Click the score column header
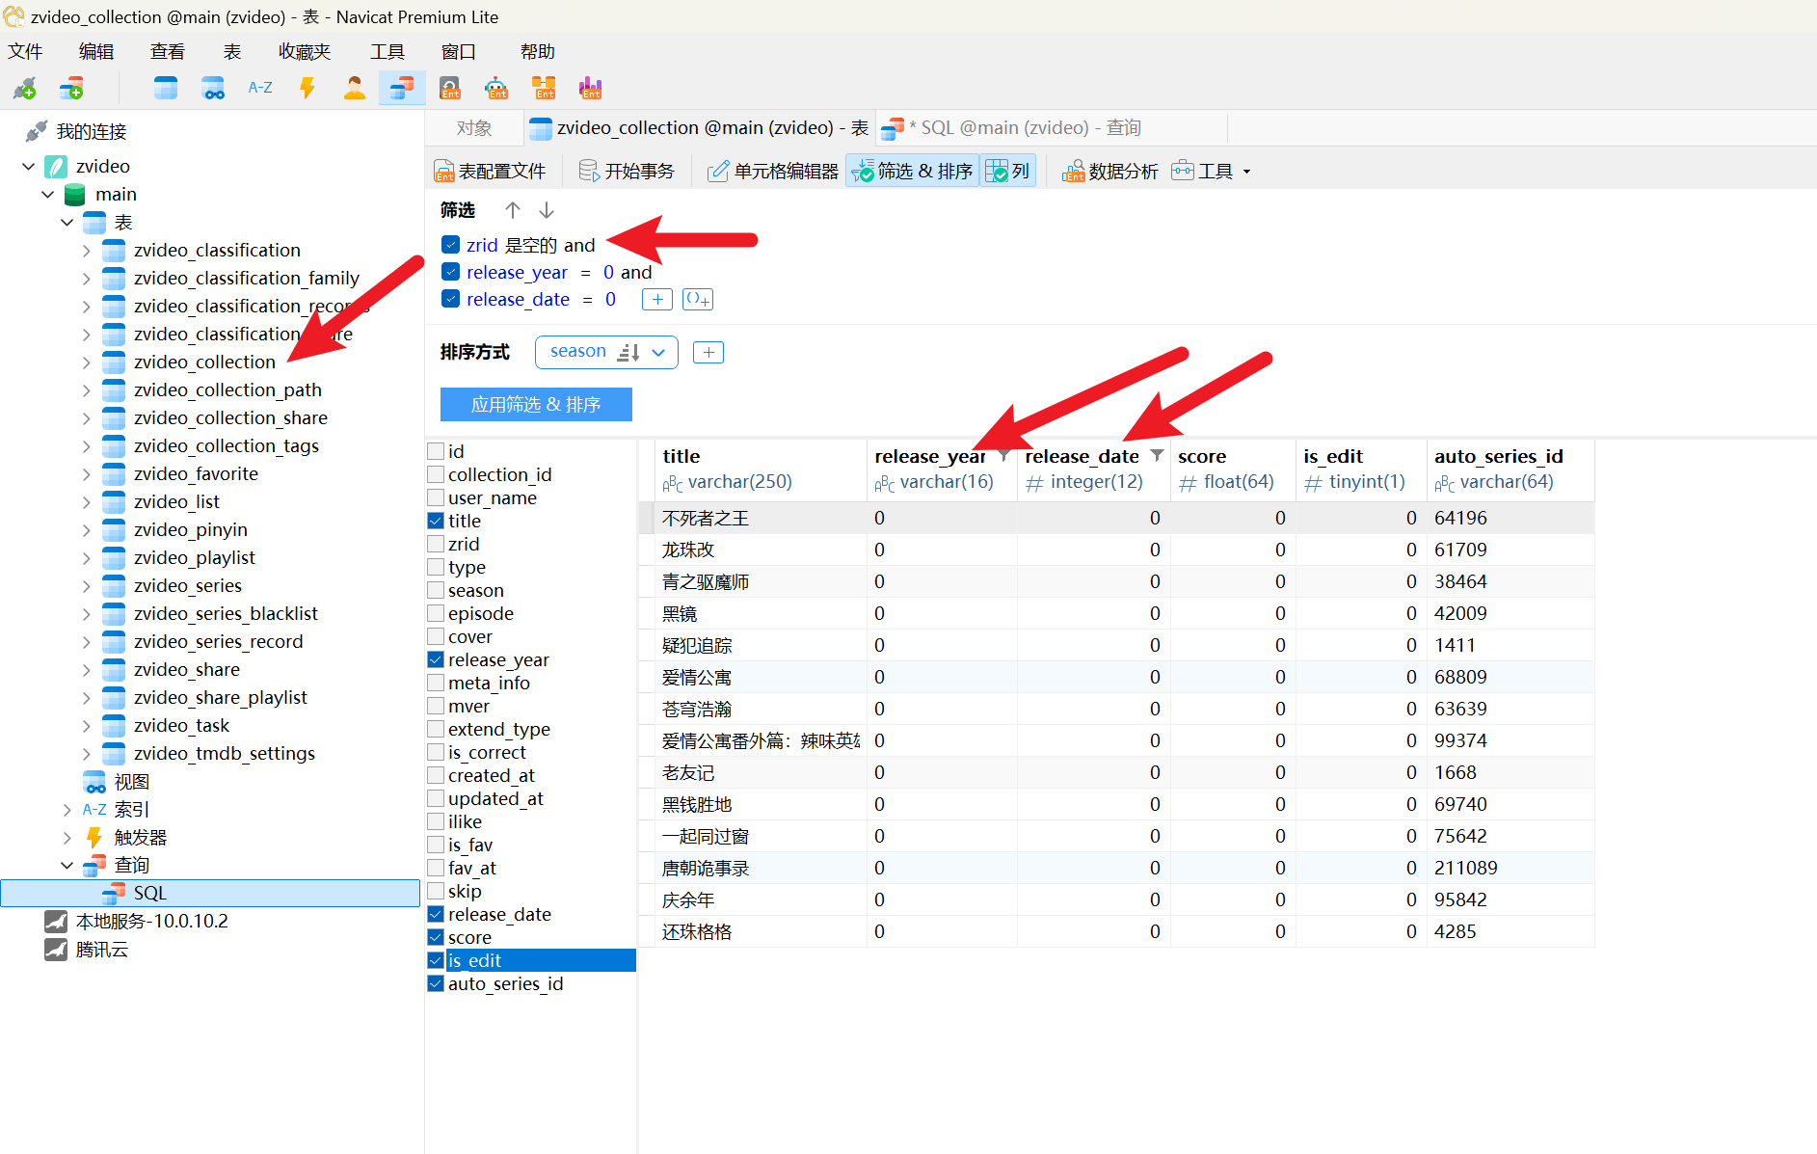The image size is (1817, 1154). click(1233, 470)
